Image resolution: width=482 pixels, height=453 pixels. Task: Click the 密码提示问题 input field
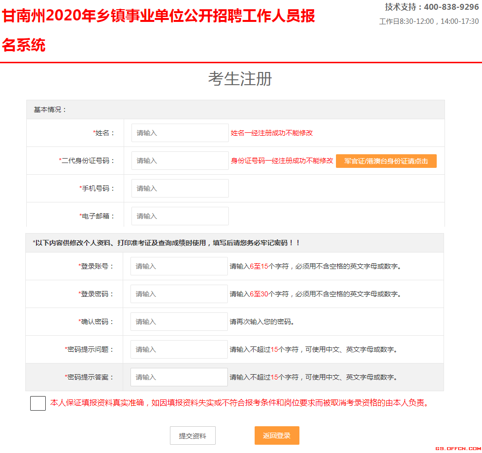pyautogui.click(x=179, y=349)
